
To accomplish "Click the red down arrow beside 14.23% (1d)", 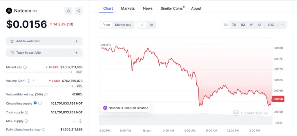I will click(x=51, y=24).
